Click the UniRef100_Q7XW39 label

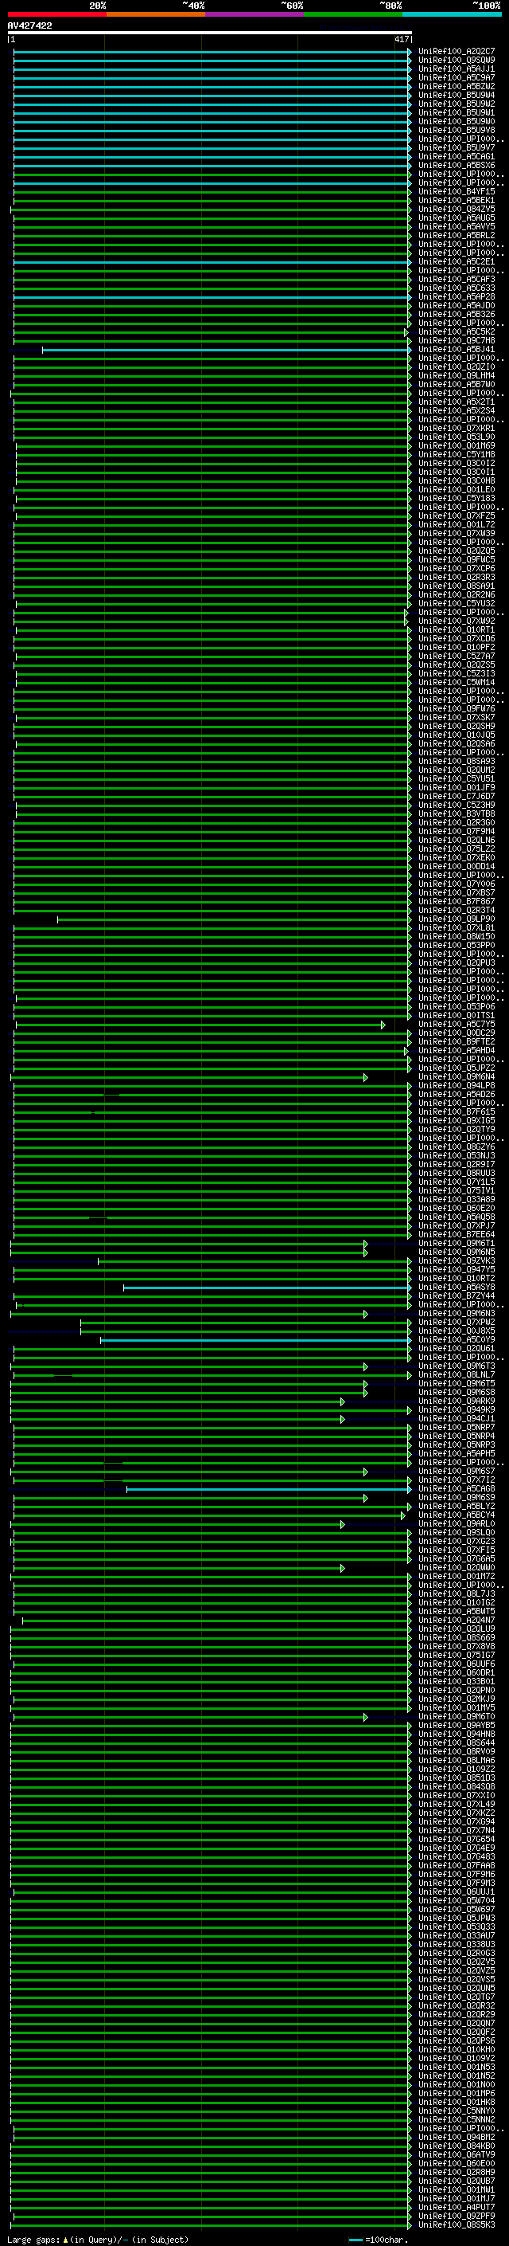tap(457, 534)
